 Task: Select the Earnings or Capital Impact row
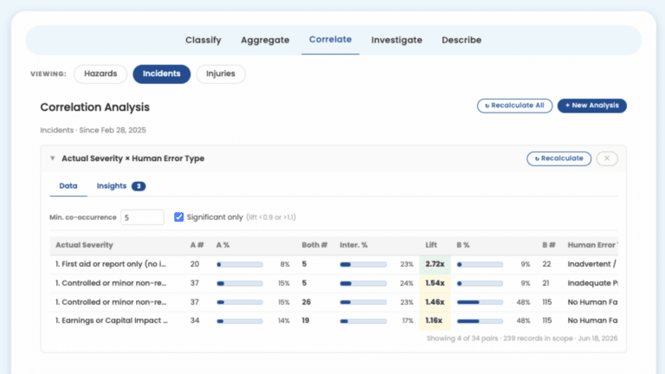[333, 320]
